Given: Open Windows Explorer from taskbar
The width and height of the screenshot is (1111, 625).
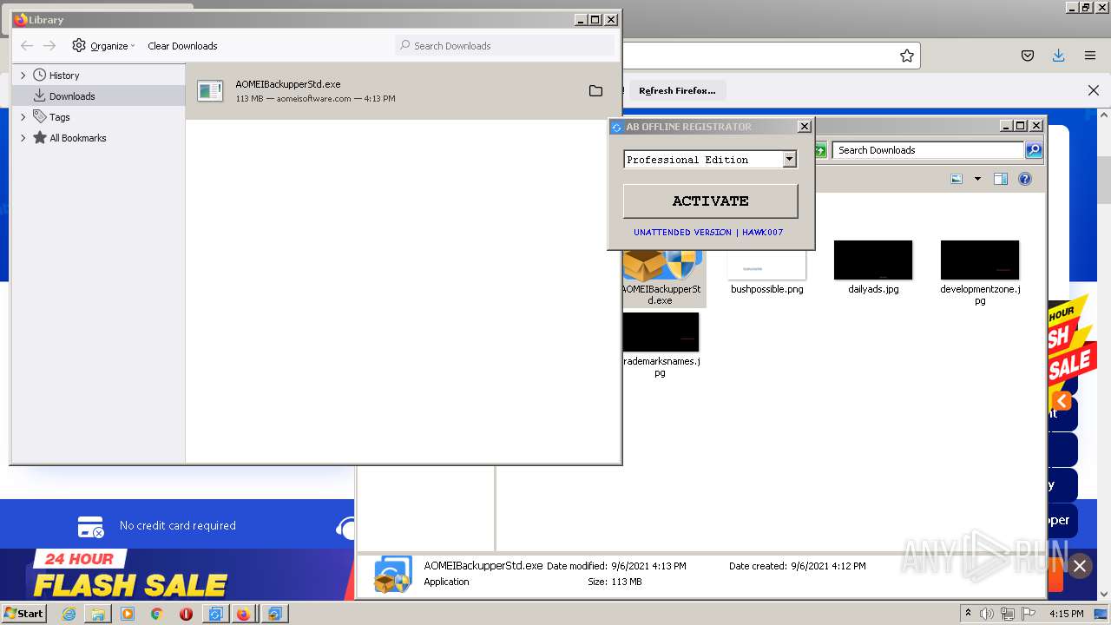Looking at the screenshot, I should coord(98,614).
